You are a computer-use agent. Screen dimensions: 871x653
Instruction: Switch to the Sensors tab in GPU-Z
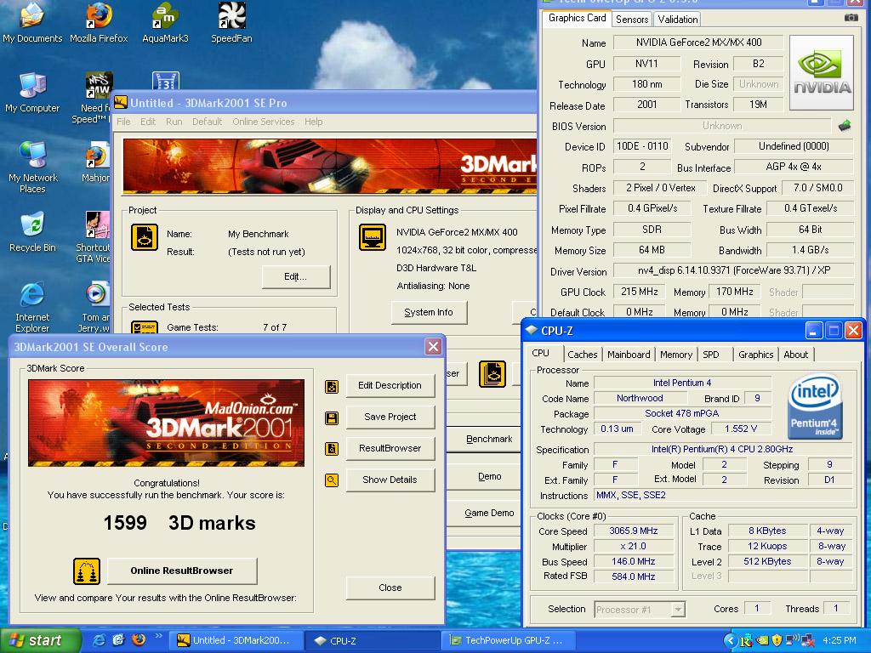632,20
